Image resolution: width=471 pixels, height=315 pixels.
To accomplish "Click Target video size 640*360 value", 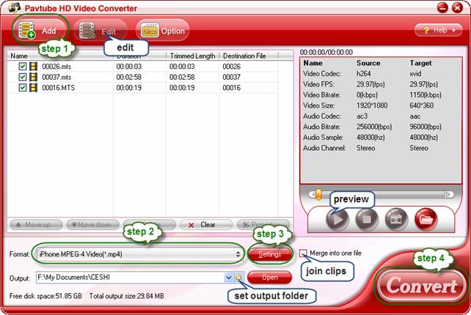I will click(421, 105).
